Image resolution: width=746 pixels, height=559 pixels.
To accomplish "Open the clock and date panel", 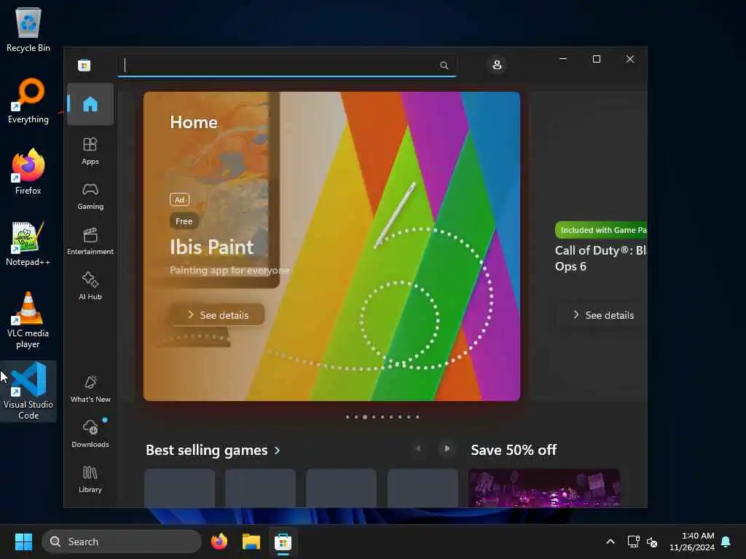I will tap(692, 542).
